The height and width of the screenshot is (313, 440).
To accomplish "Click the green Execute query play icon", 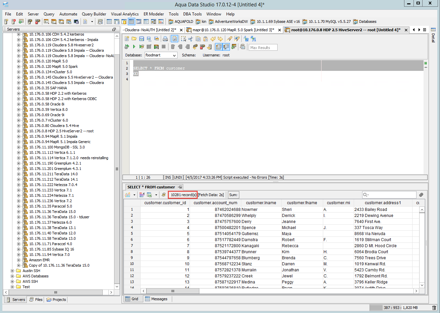I will tap(134, 47).
